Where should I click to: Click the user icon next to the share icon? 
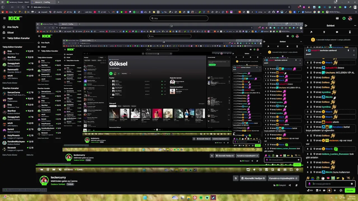tap(296, 185)
